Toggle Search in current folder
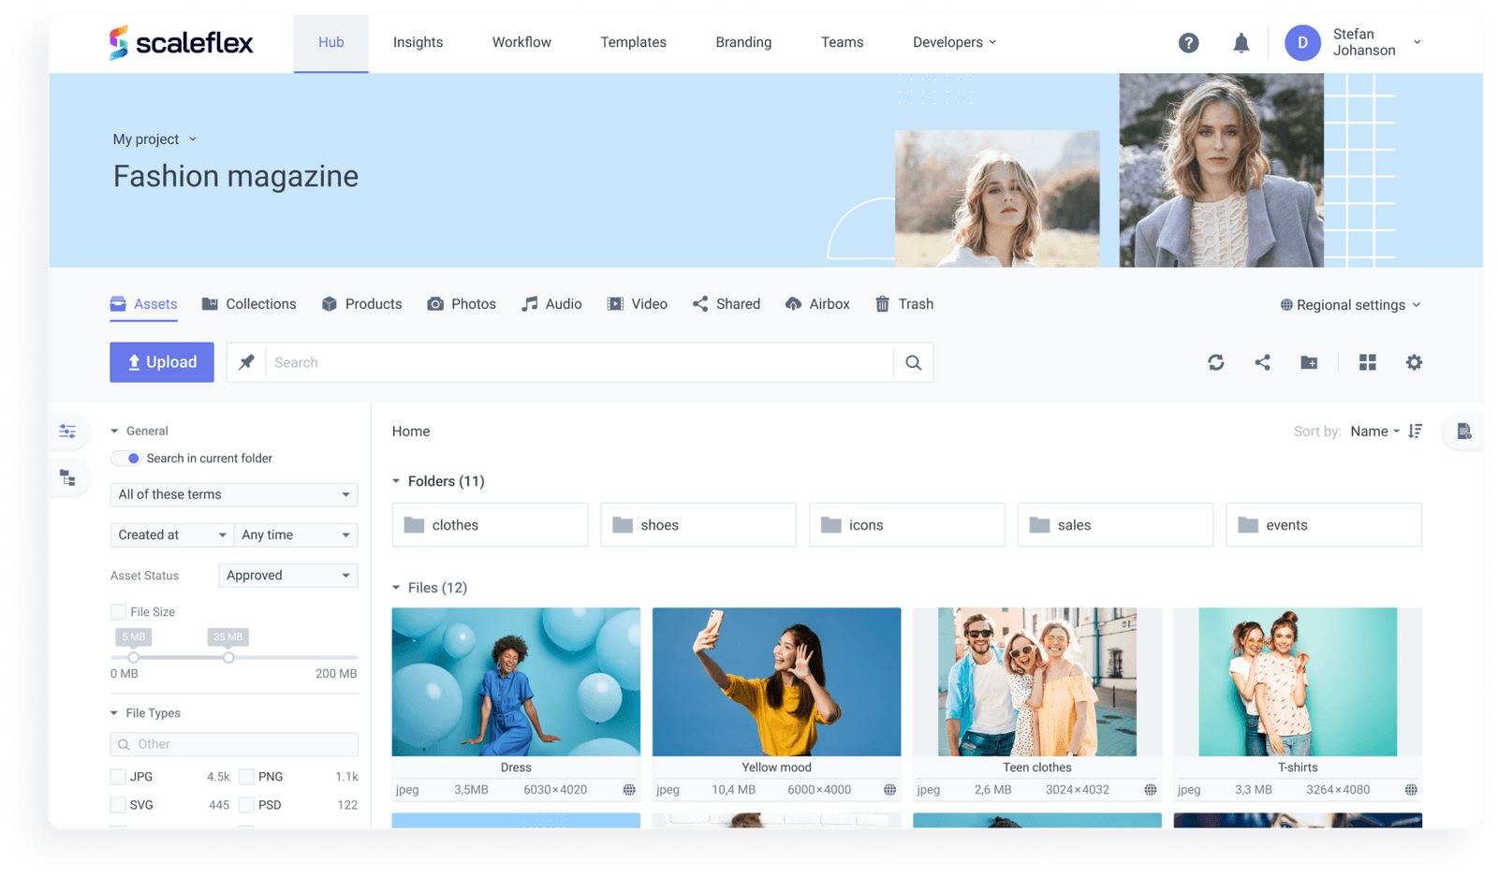1498x877 pixels. (126, 458)
